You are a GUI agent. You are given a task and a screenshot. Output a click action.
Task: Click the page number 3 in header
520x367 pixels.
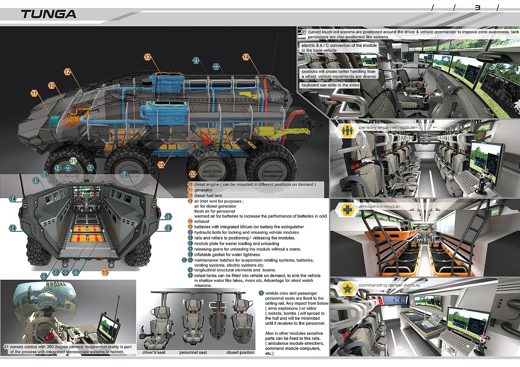click(x=478, y=7)
